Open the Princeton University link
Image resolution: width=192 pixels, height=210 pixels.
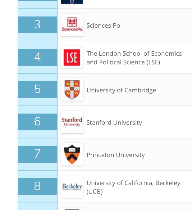point(116,155)
